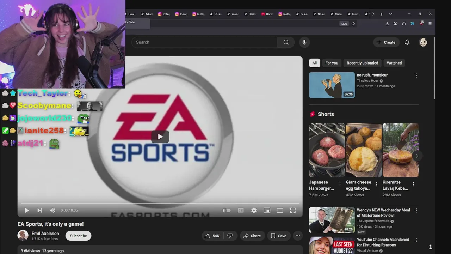Screen dimensions: 451x254
Task: Show next Shorts with the arrow
Action: point(417,156)
